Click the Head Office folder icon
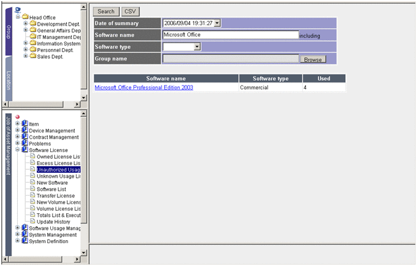 click(25, 16)
